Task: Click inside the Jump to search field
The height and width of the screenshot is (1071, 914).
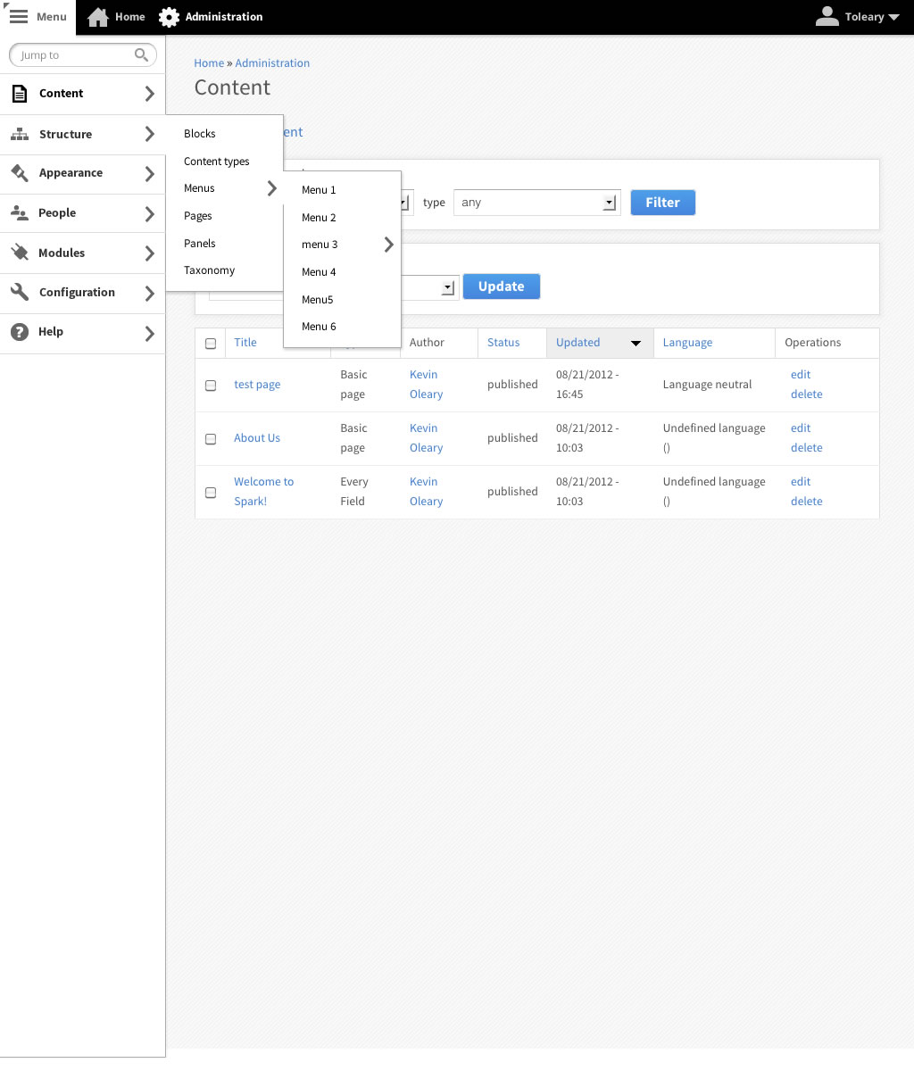Action: (x=71, y=54)
